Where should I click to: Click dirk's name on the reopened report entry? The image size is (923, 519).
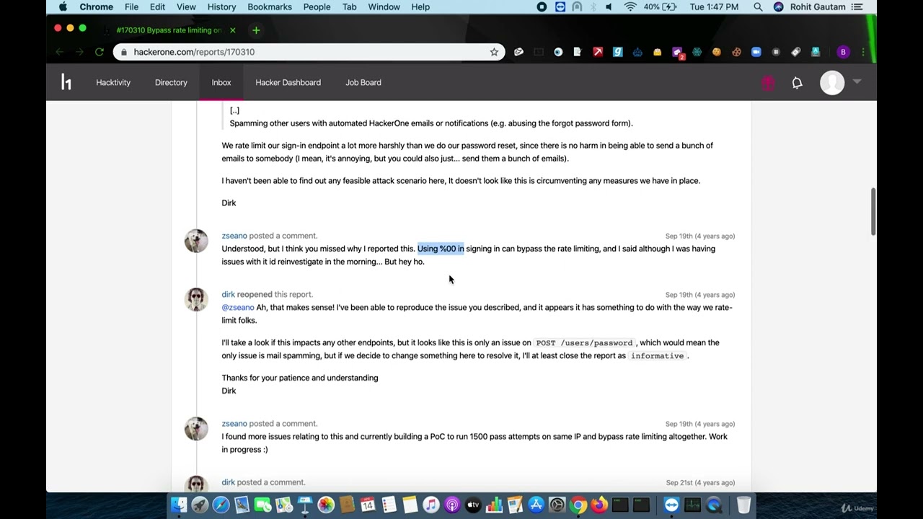point(229,294)
